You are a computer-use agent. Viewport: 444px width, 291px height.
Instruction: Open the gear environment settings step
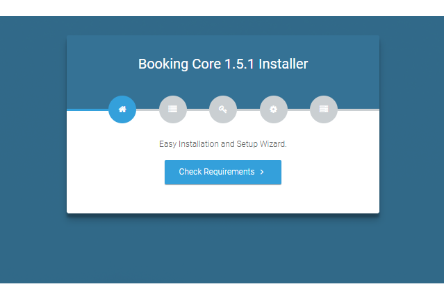point(273,109)
